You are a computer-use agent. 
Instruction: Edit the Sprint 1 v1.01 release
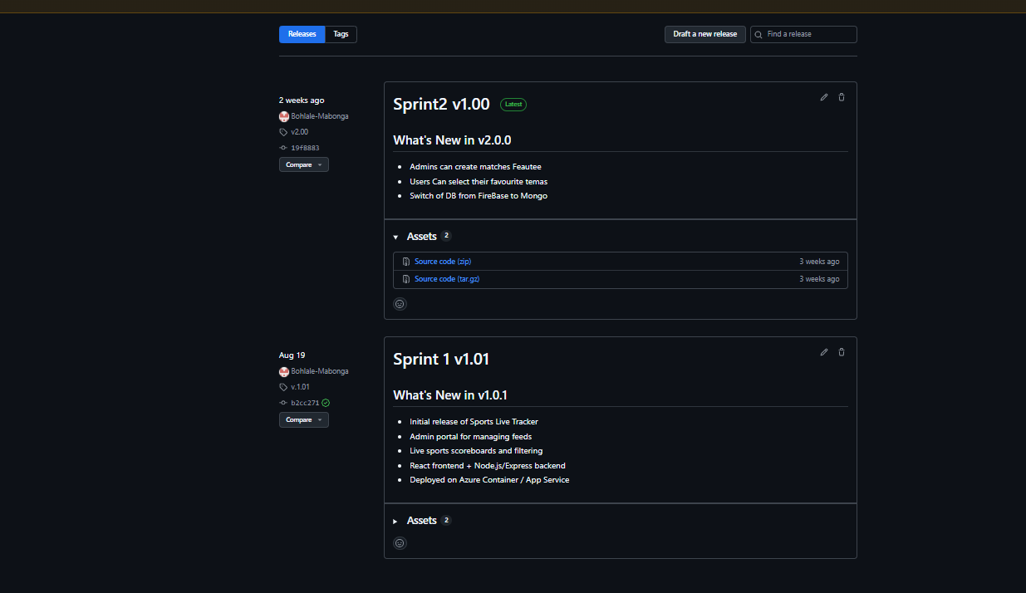[x=823, y=352]
